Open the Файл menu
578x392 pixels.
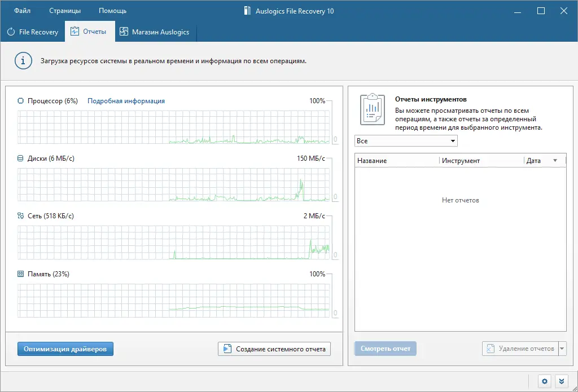(x=23, y=11)
